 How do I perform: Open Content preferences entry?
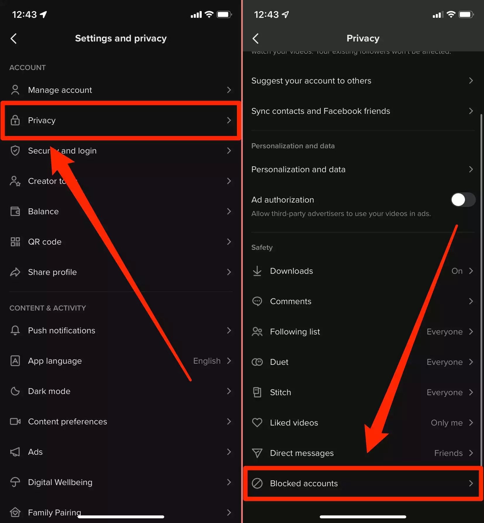pyautogui.click(x=121, y=421)
